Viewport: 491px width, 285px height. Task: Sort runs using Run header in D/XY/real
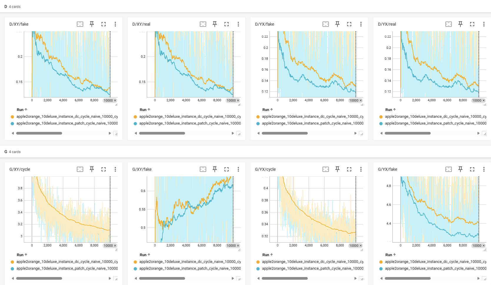tap(145, 110)
